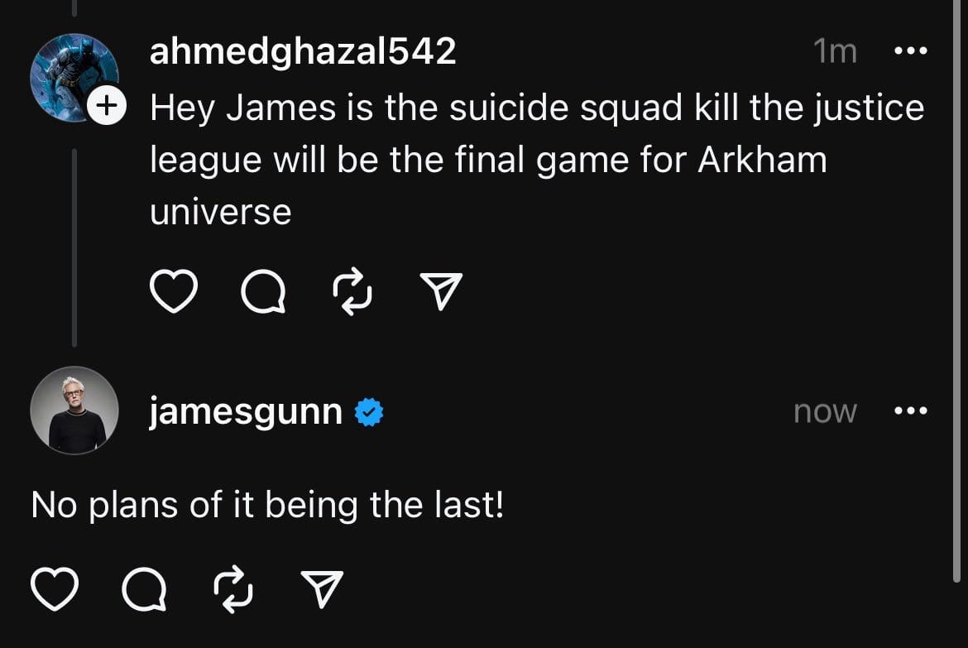Comment on jamesgunn's reply
Image resolution: width=968 pixels, height=648 pixels.
143,590
